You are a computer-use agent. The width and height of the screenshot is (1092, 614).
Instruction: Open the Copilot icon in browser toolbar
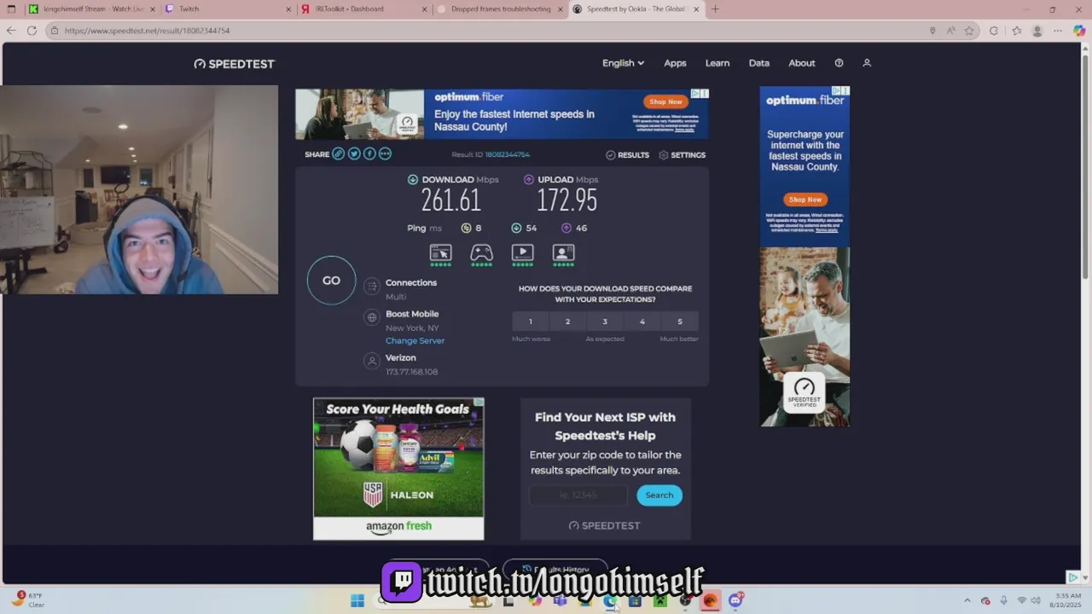pyautogui.click(x=1079, y=31)
